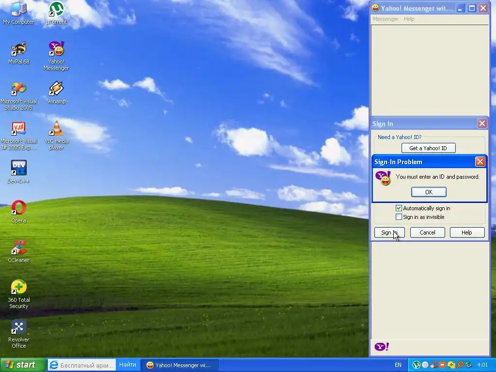Select the 360 Total Security desktop icon
496x372 pixels.
tap(18, 294)
